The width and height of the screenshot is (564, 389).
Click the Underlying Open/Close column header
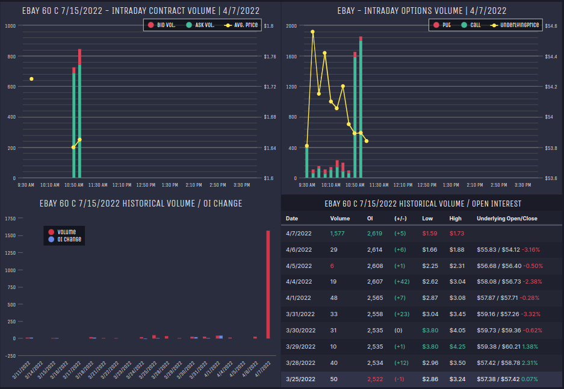click(x=507, y=219)
